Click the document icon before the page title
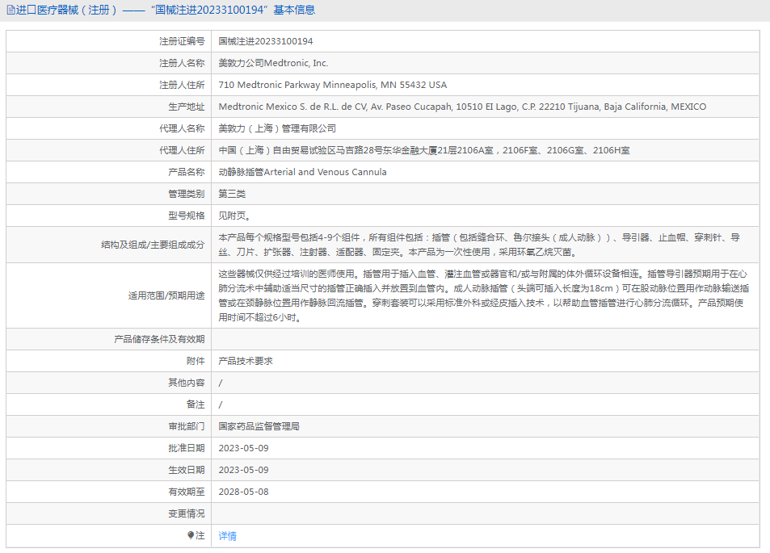Viewport: 770px width, 553px height. pos(11,10)
